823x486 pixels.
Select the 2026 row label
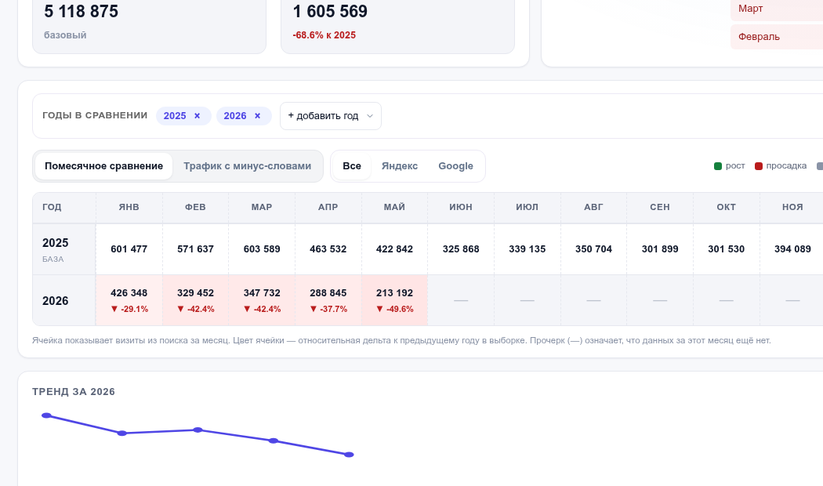point(64,301)
